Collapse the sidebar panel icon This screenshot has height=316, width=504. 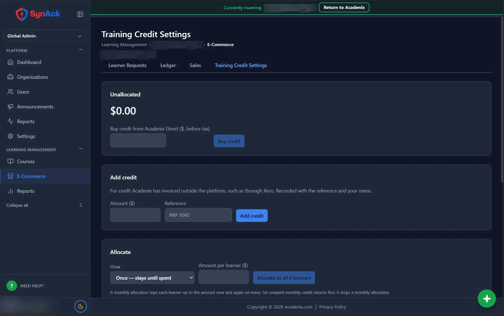click(80, 14)
